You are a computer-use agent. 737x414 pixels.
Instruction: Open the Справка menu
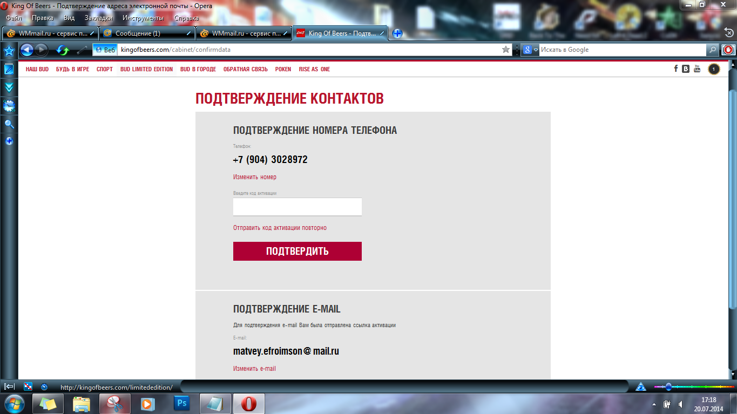(x=186, y=18)
